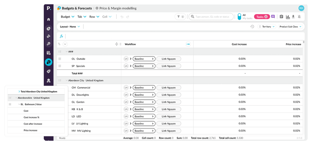Viewport: 309px width, 154px height.
Task: Open the Layout - None dropdown
Action: (x=70, y=27)
